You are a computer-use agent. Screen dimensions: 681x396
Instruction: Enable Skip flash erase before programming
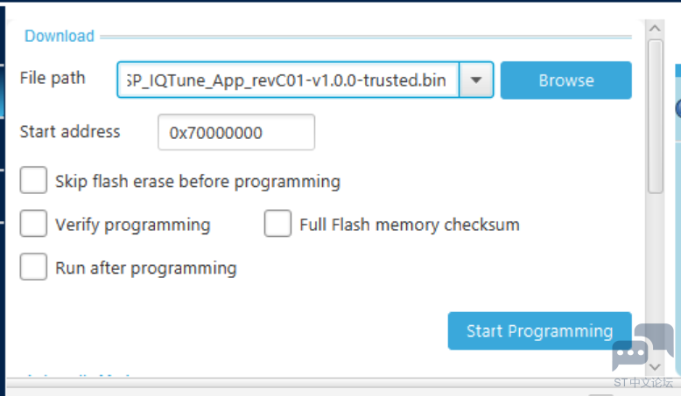[x=33, y=180]
